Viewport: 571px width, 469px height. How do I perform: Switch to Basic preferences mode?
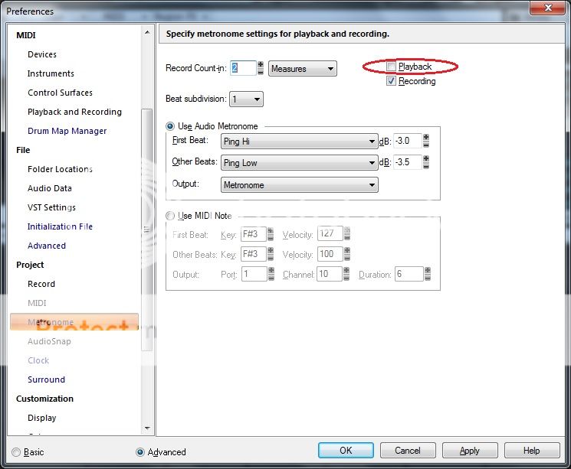point(16,451)
